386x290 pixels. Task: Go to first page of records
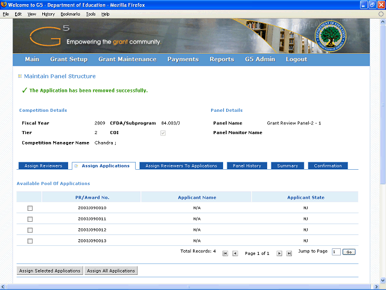coord(225,254)
